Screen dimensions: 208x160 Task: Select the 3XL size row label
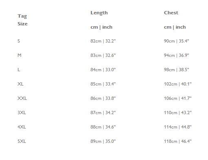click(x=22, y=113)
